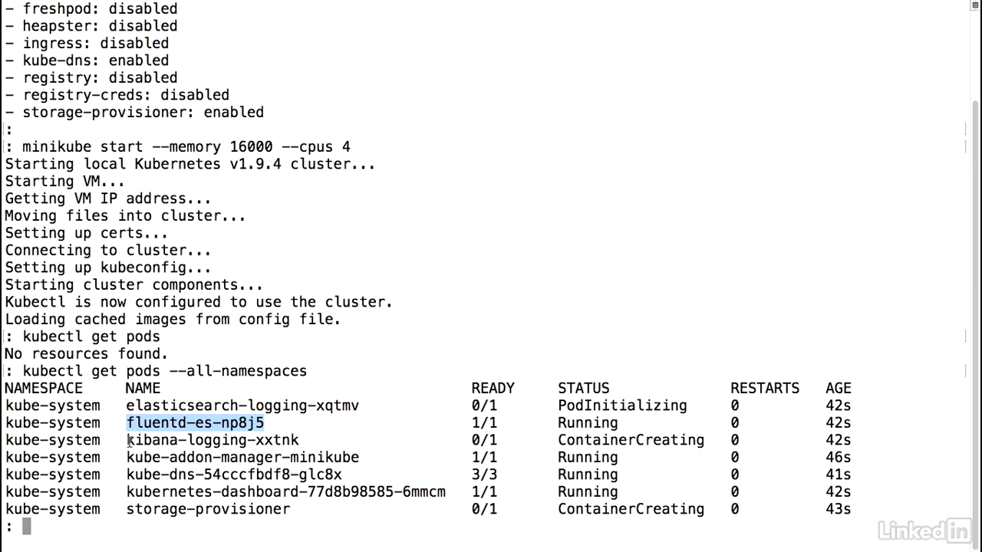Image resolution: width=982 pixels, height=552 pixels.
Task: Click the kubernetes-dashboard-77d8b98585-6mmcm pod name
Action: tap(285, 492)
